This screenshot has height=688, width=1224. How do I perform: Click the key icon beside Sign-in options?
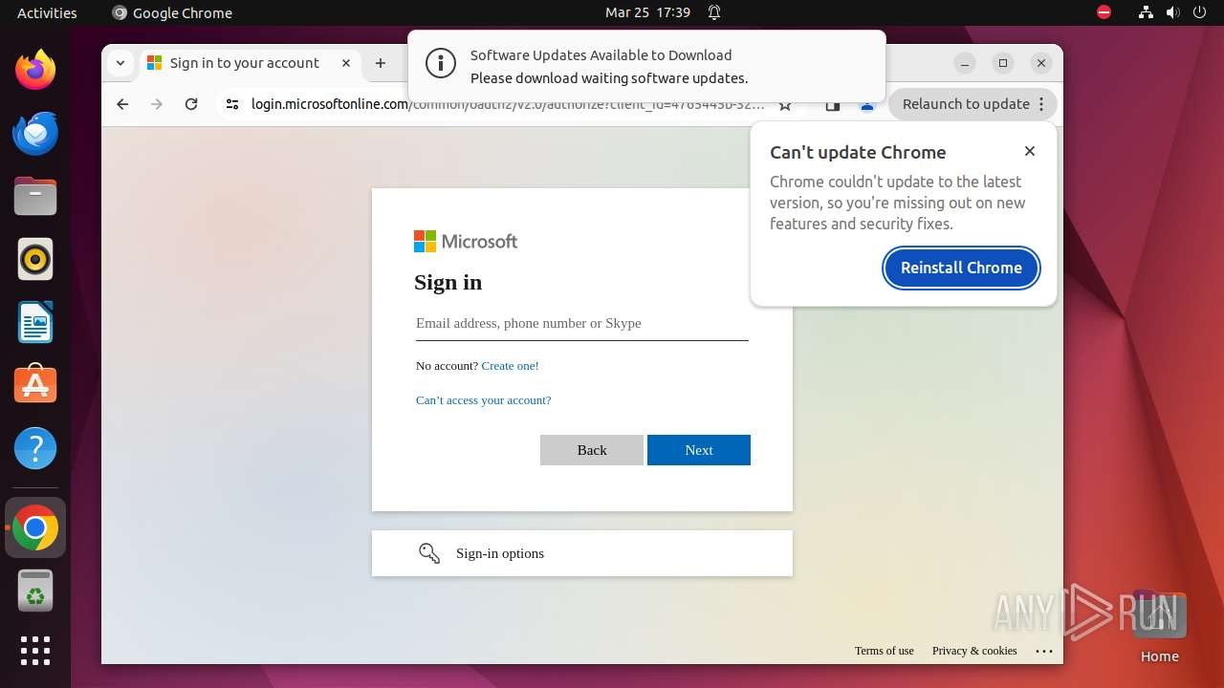429,553
